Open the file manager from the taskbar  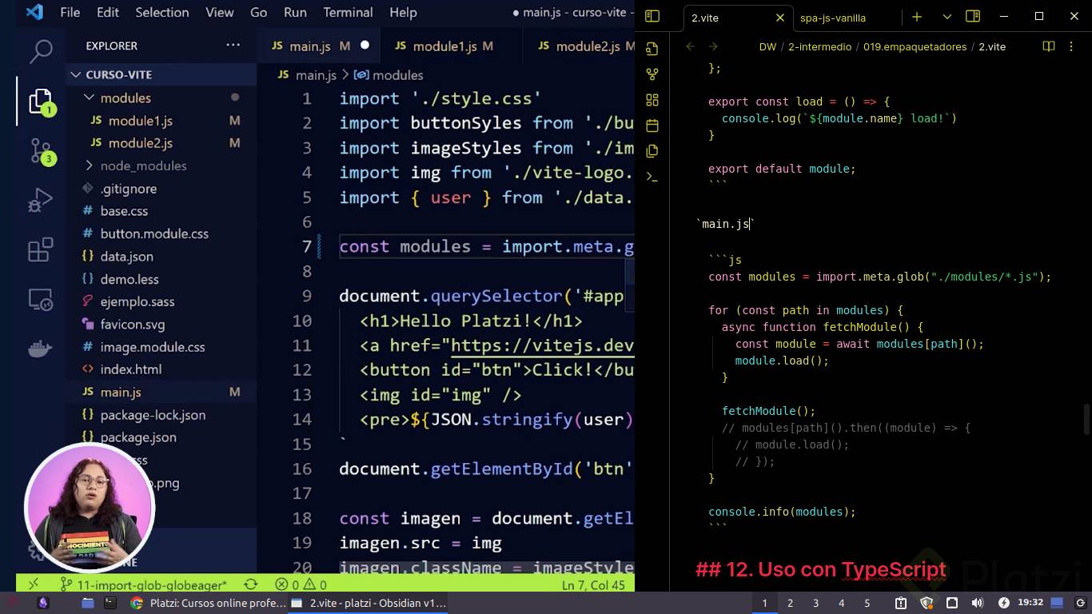point(87,603)
